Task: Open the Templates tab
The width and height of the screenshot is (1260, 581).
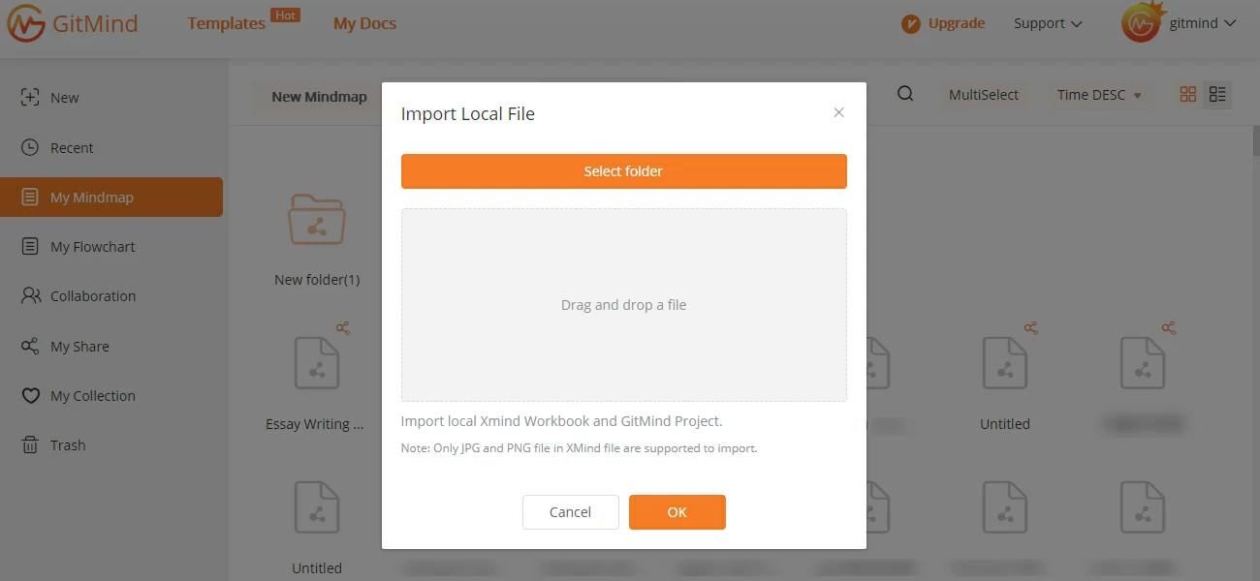Action: pyautogui.click(x=226, y=23)
